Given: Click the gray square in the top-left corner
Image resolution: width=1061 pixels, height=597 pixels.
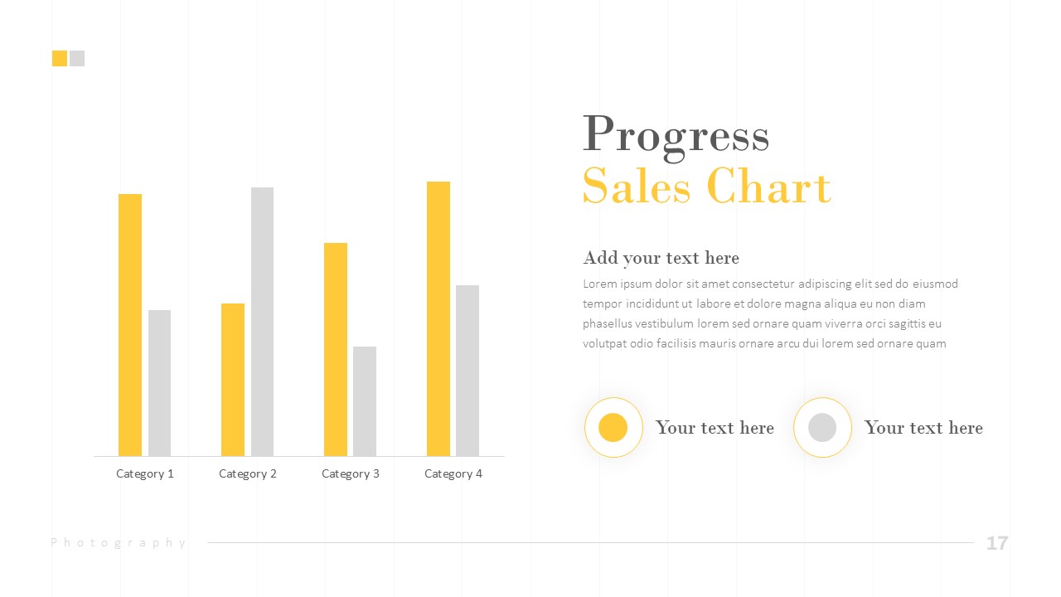Looking at the screenshot, I should click(77, 58).
